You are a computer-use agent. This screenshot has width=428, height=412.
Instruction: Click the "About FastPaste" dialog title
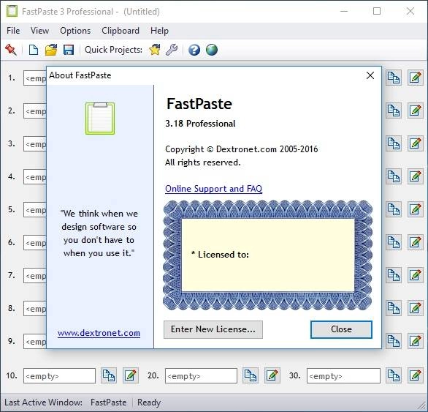pyautogui.click(x=80, y=75)
